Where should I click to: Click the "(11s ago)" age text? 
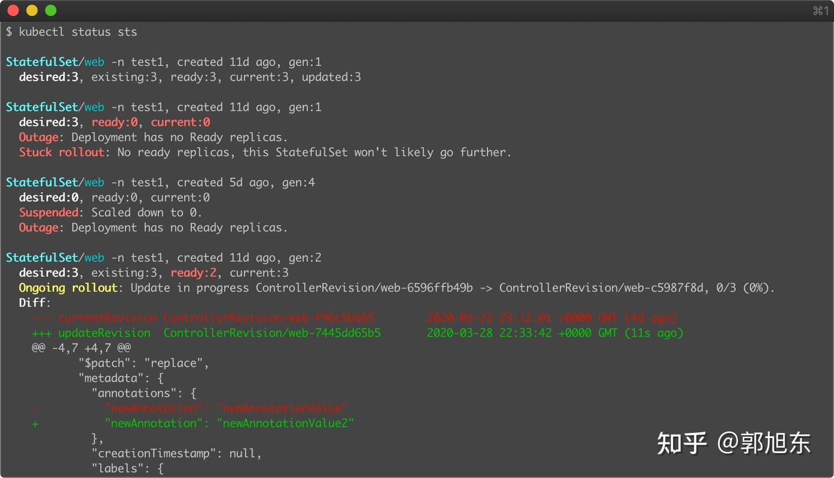coord(654,333)
